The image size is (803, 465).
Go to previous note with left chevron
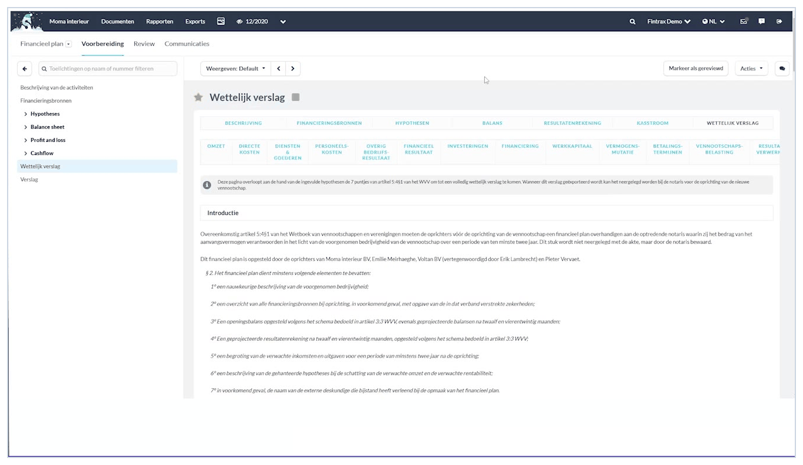[279, 69]
